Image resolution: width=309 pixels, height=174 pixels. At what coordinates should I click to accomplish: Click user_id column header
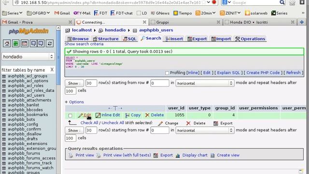click(x=176, y=108)
